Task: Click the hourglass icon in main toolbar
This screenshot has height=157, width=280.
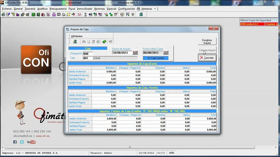Action: 85,14
